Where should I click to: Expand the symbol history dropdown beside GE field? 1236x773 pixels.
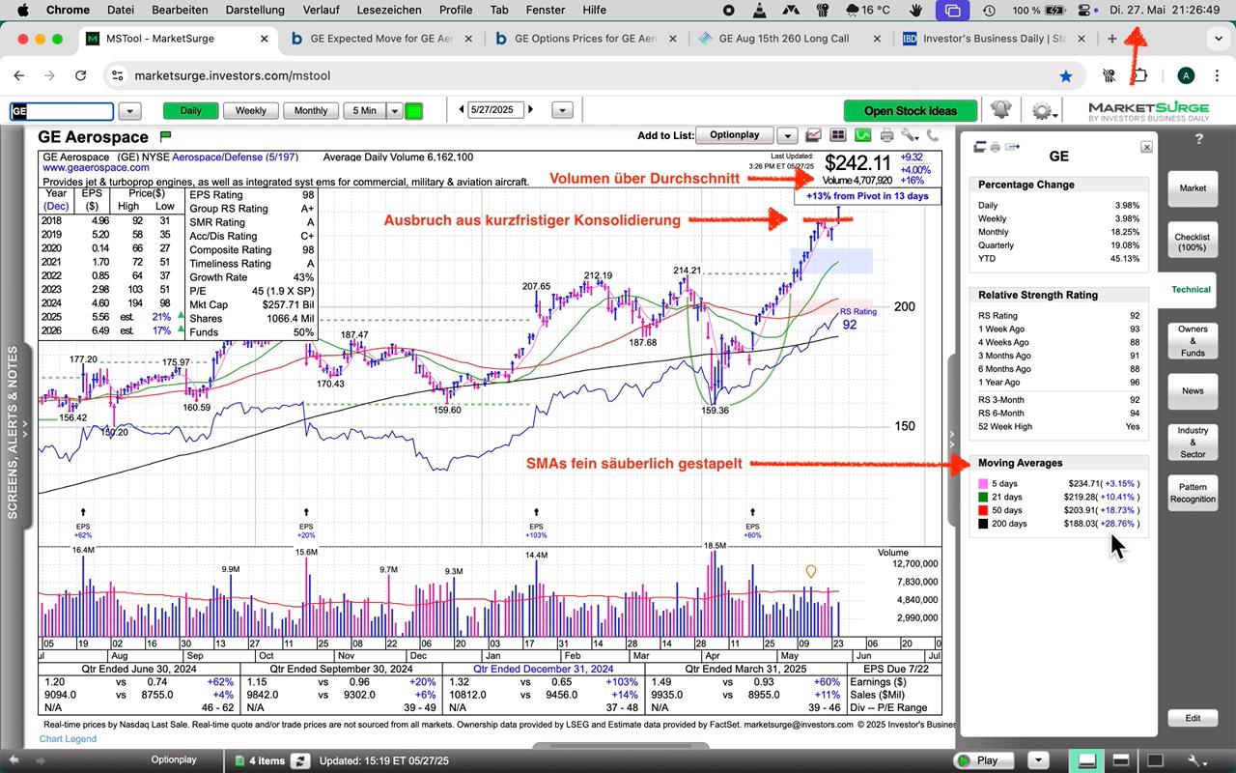click(x=129, y=111)
